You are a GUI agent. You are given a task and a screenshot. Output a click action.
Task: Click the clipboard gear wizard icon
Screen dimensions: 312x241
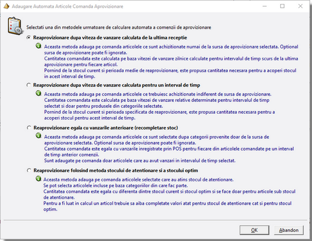click(x=15, y=26)
